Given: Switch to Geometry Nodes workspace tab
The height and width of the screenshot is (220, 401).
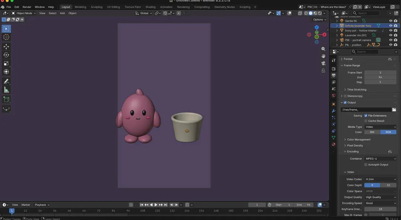Looking at the screenshot, I should pyautogui.click(x=225, y=7).
